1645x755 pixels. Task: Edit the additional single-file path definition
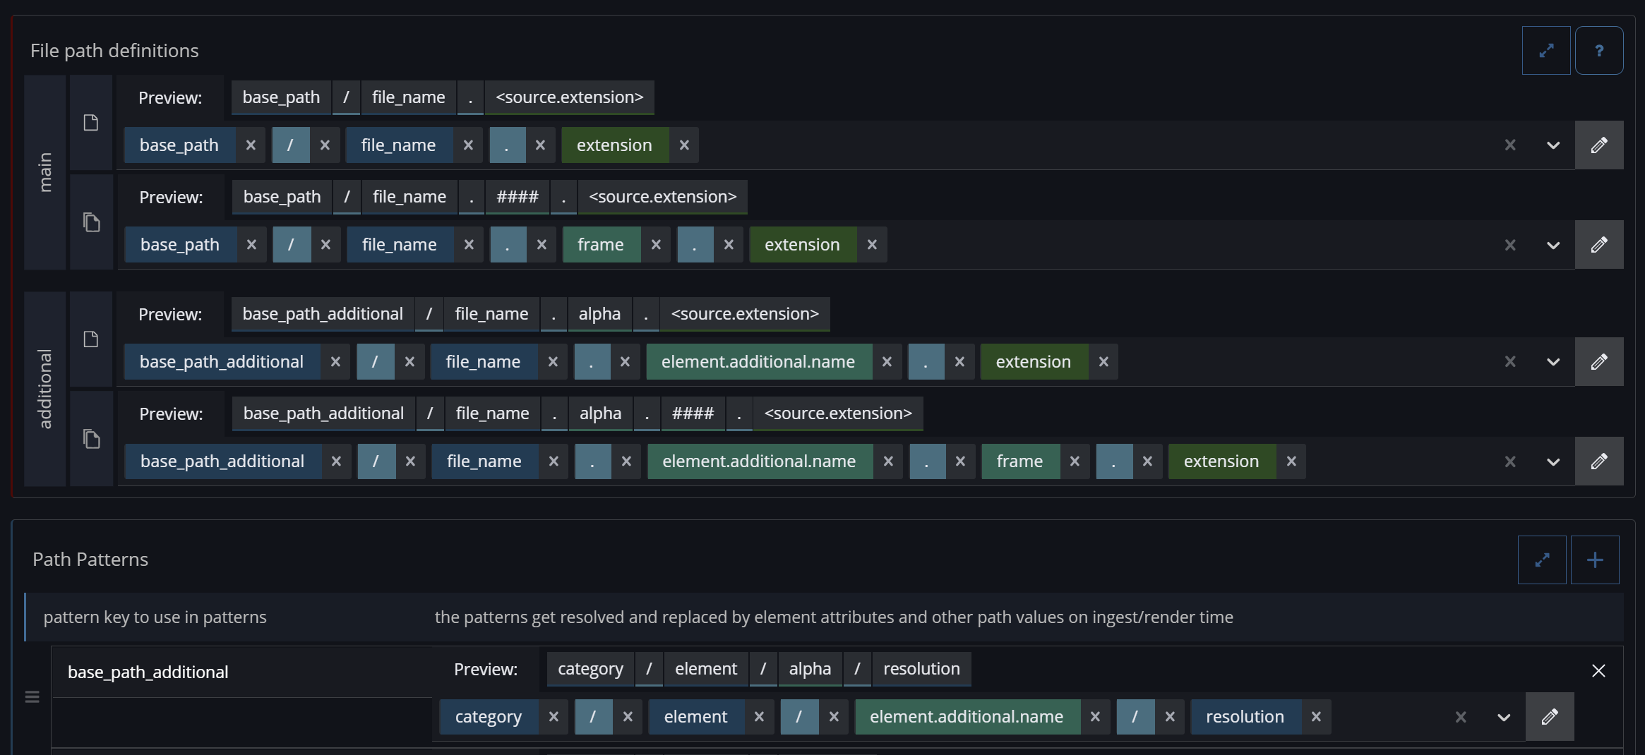(1598, 362)
